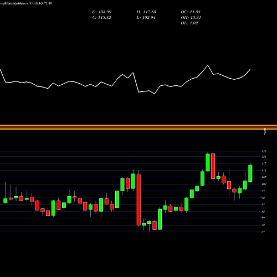
Task: Select the tallest red candle dropping to 72
Action: pyautogui.click(x=138, y=200)
